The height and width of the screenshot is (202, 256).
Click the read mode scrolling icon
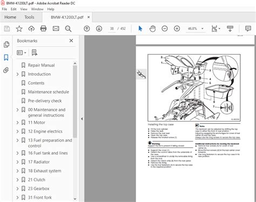point(230,29)
